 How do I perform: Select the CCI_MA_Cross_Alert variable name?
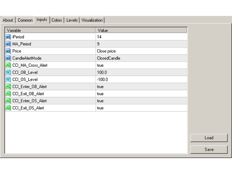pyautogui.click(x=30, y=65)
